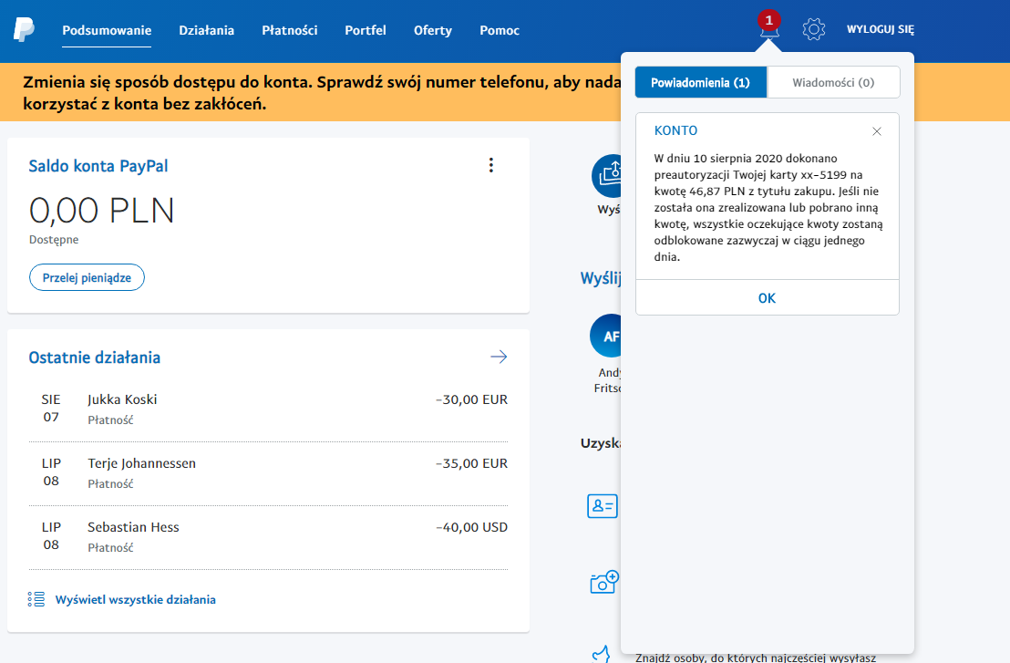Open the settings gear icon
Screen dimensions: 1010x663
813,29
